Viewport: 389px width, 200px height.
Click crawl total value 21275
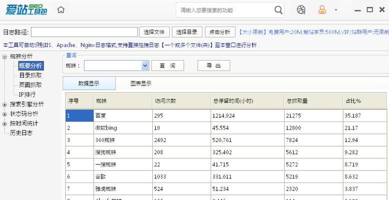pyautogui.click(x=314, y=116)
